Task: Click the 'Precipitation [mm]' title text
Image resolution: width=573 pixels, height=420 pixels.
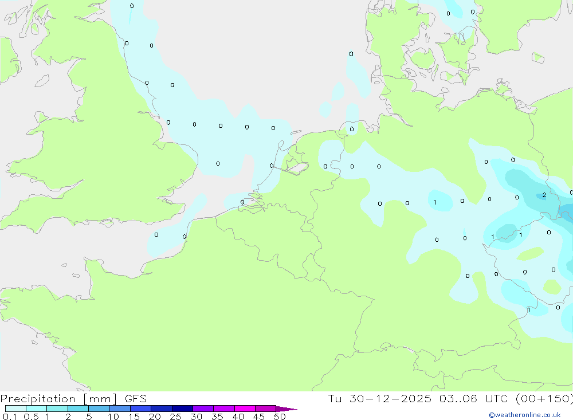Action: 58,399
